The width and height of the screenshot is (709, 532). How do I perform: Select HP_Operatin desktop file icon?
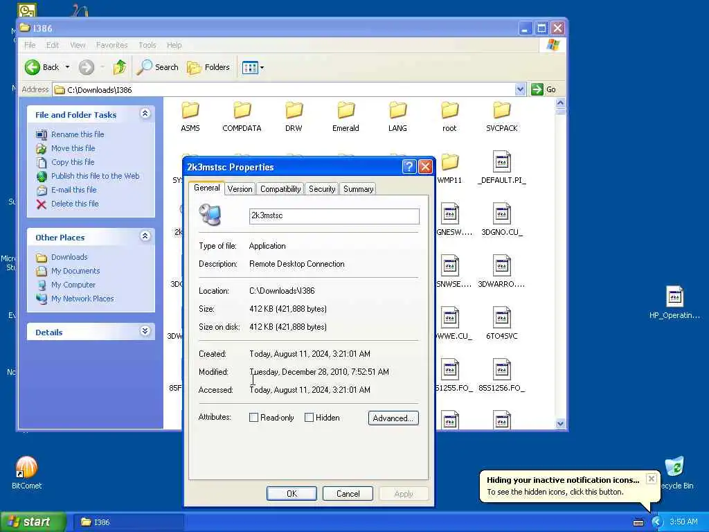coord(674,296)
